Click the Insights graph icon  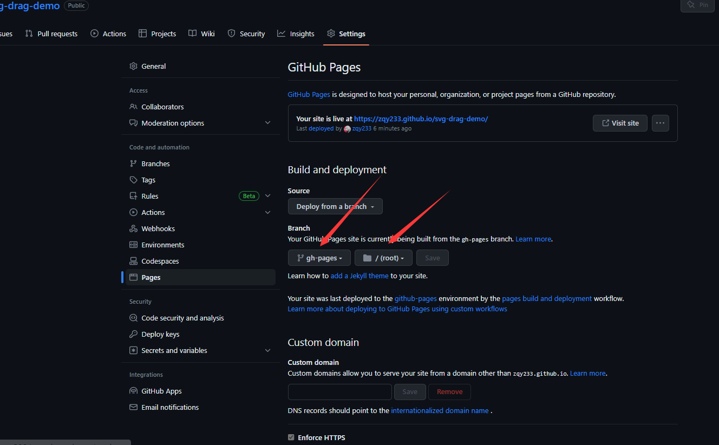pyautogui.click(x=282, y=34)
